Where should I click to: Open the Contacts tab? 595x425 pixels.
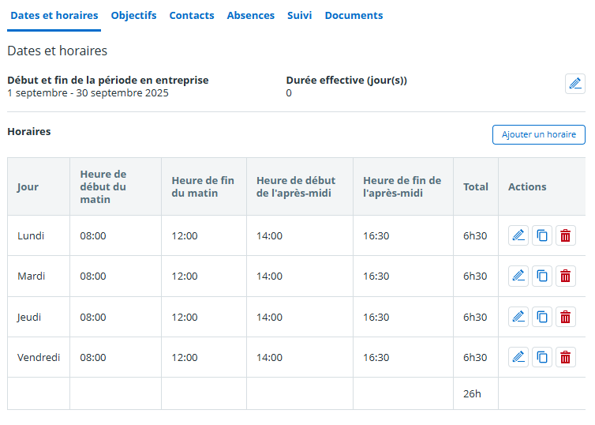tap(192, 16)
